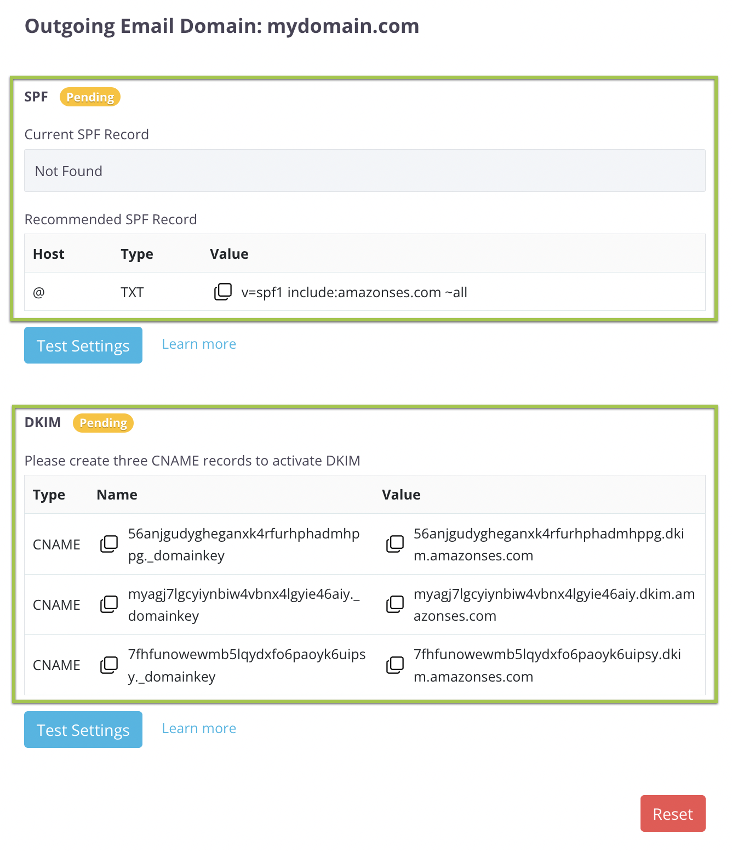The width and height of the screenshot is (732, 851).
Task: Copy first DKIM CNAME name starting 56anj
Action: (x=109, y=544)
